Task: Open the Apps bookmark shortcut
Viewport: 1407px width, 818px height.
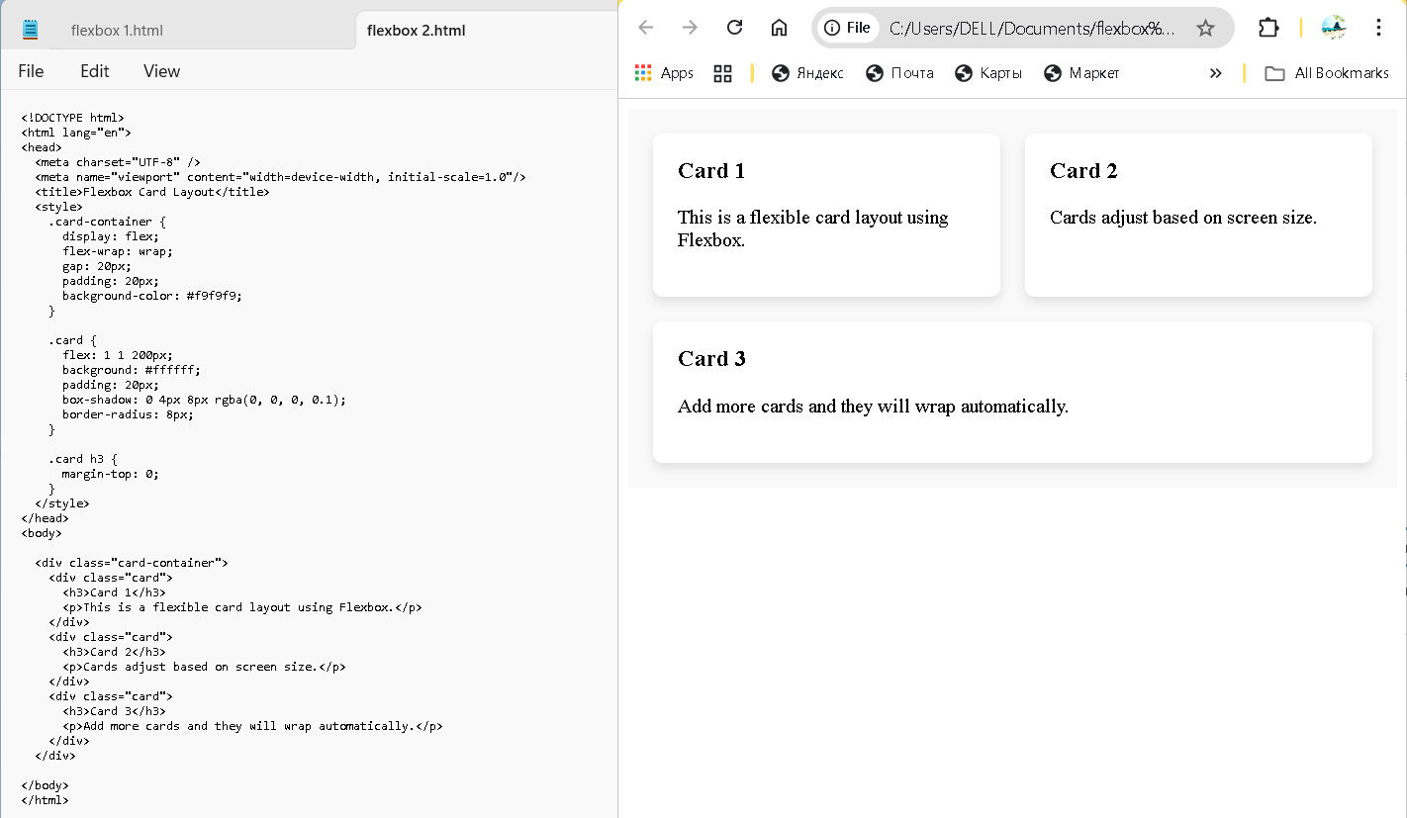Action: [x=664, y=73]
